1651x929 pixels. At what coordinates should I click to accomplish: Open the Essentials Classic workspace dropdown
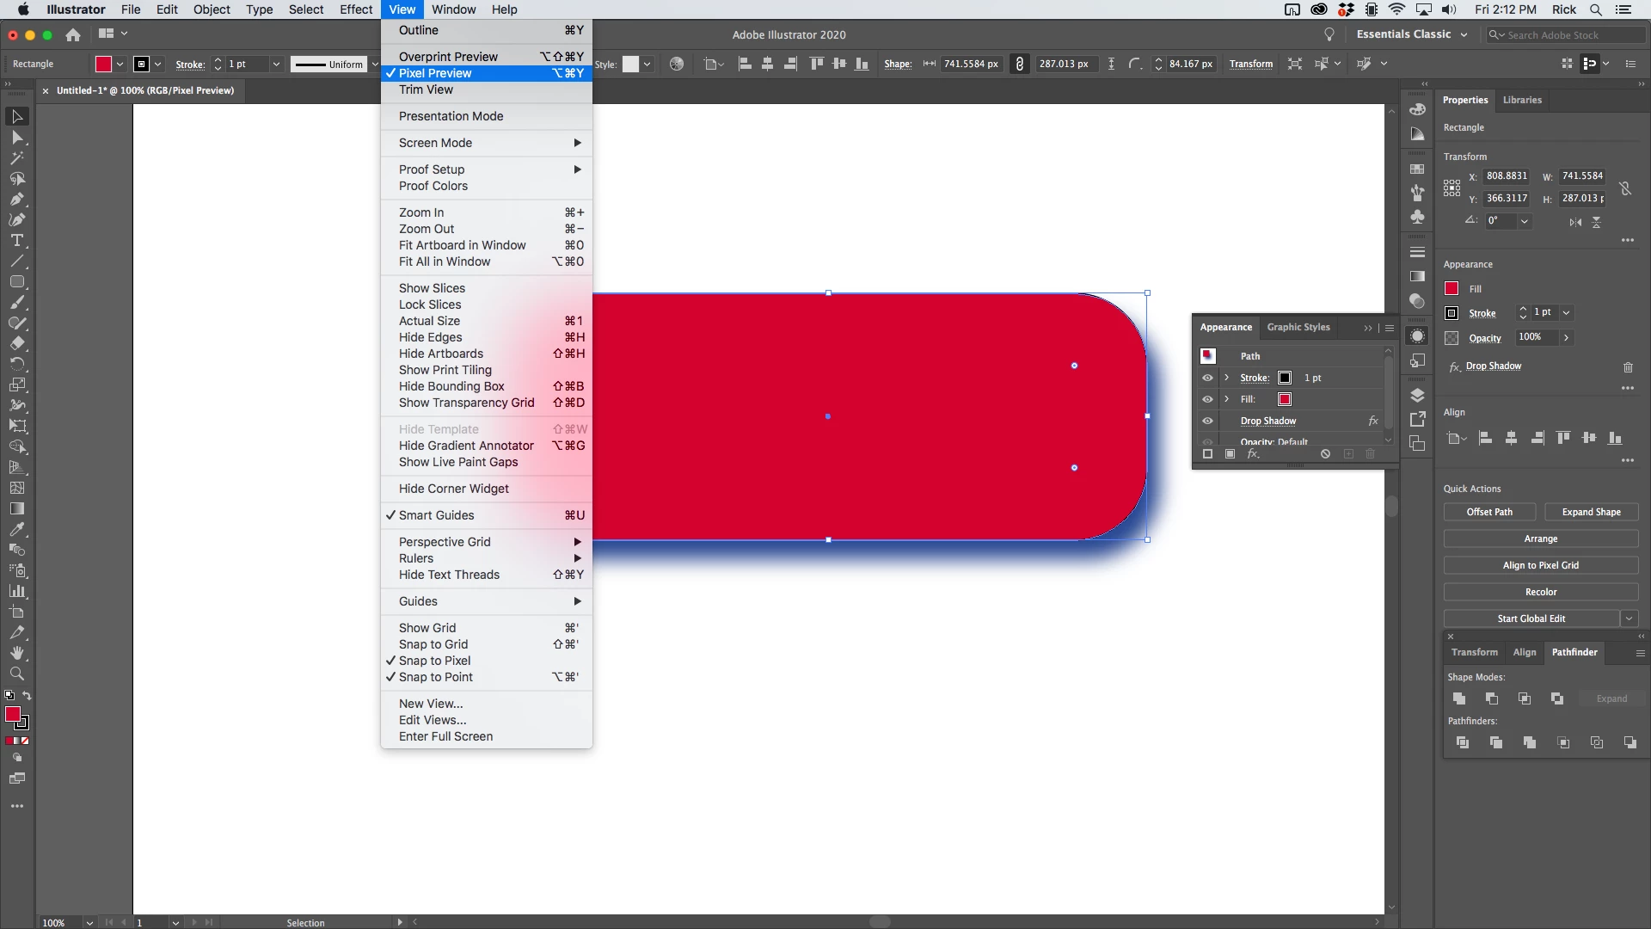pyautogui.click(x=1411, y=34)
